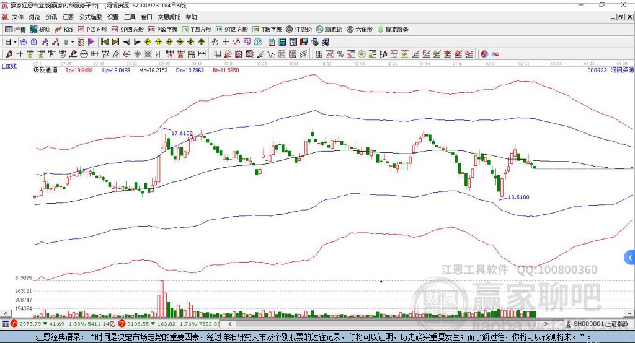Toggle the magenta flag chart icon
This screenshot has height=343, width=635.
click(92, 42)
